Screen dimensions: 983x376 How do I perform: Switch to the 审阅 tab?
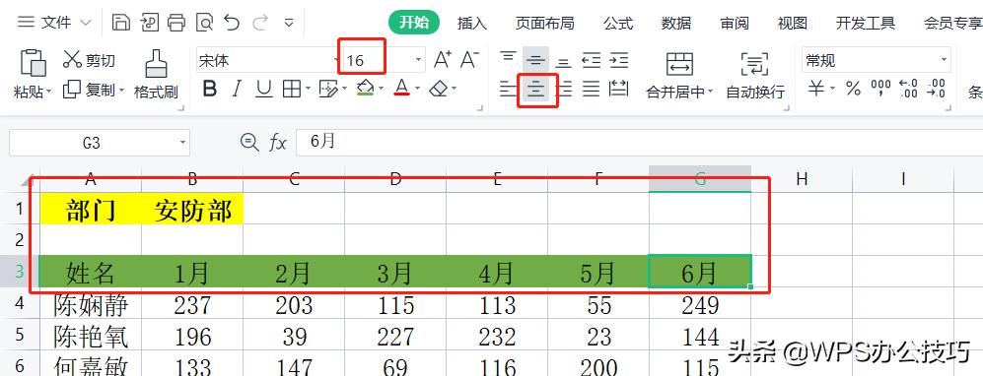pyautogui.click(x=735, y=24)
